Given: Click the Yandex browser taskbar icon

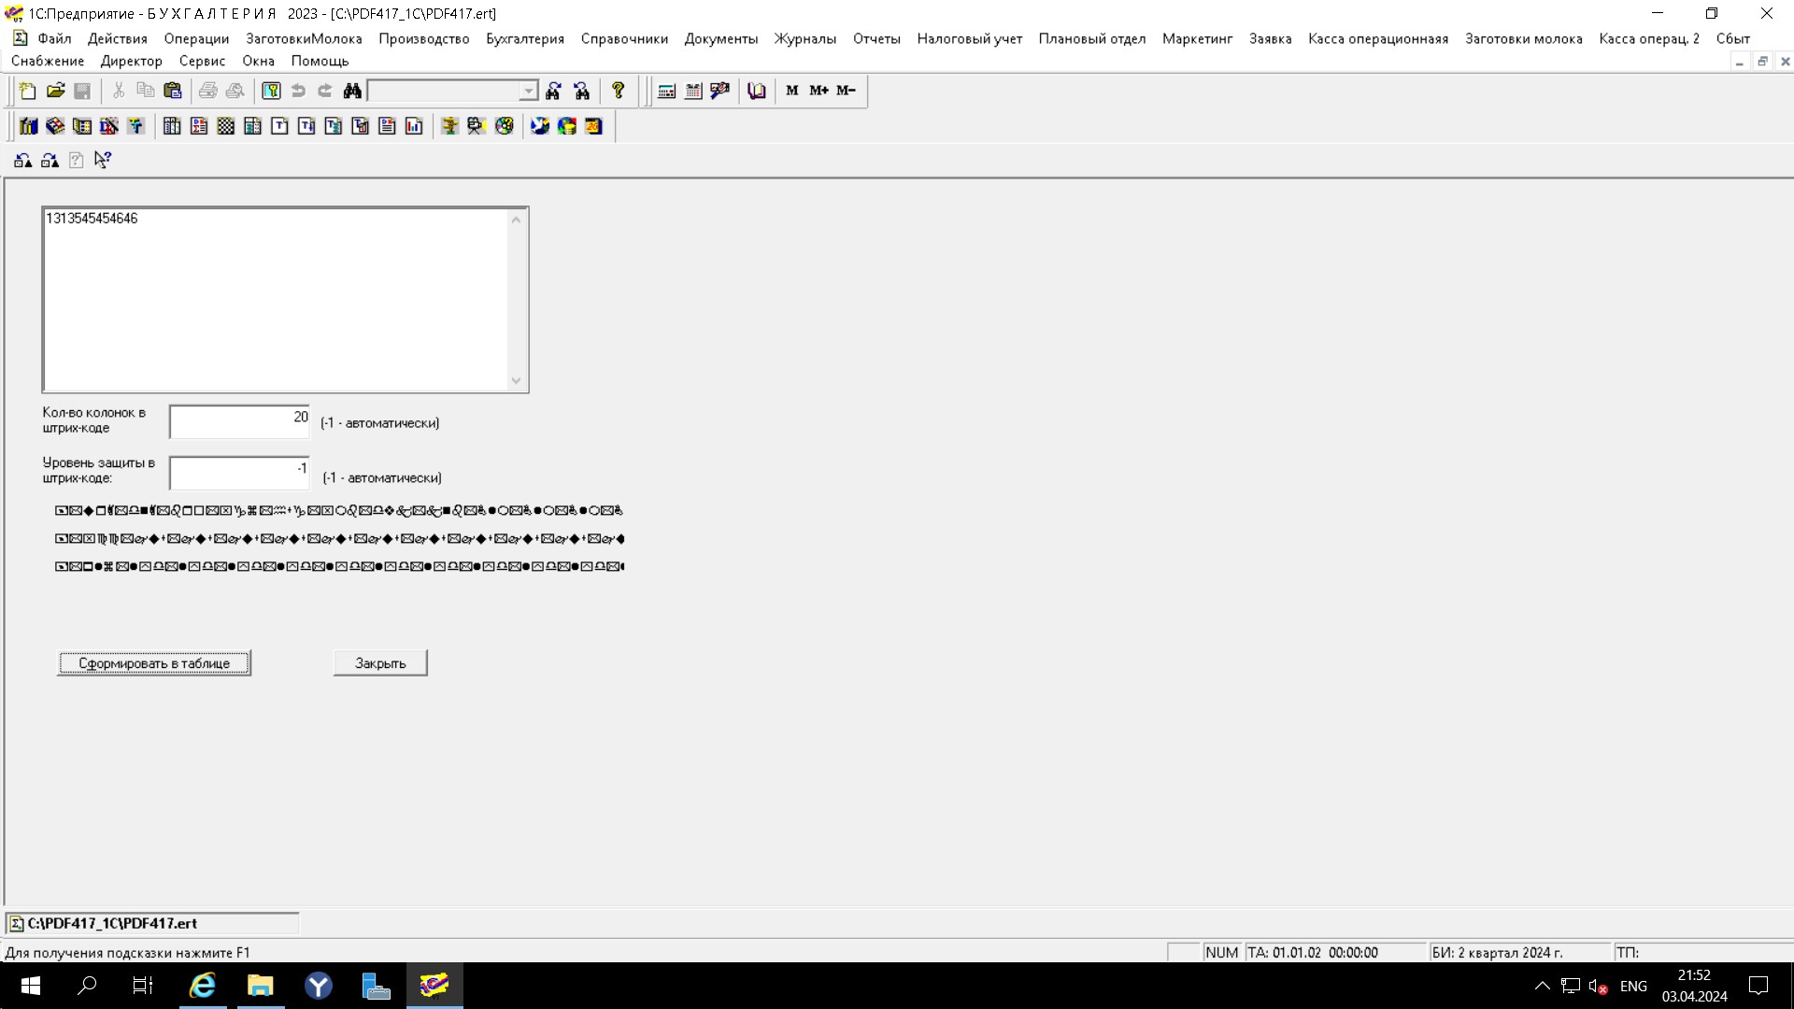Looking at the screenshot, I should (319, 986).
